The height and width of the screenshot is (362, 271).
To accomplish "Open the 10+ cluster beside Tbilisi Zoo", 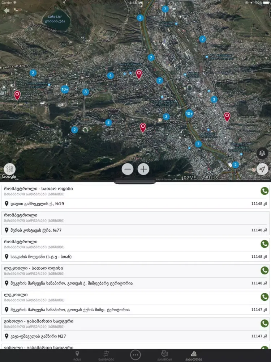I will (189, 113).
